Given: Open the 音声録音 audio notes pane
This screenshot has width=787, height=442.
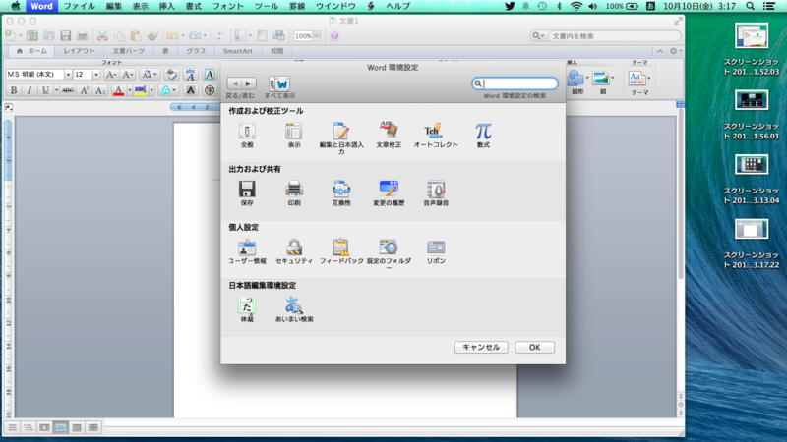Looking at the screenshot, I should coord(436,193).
